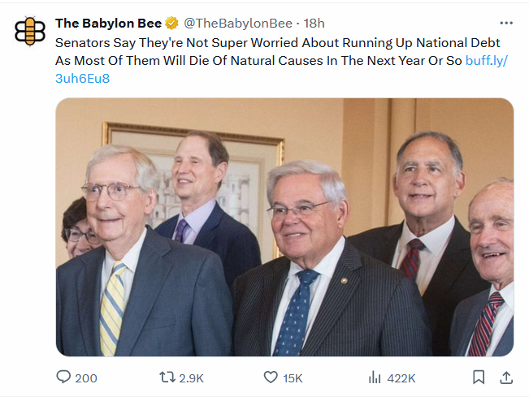Viewport: 529px width, 397px height.
Task: Click the 200 replies count
Action: (x=86, y=378)
